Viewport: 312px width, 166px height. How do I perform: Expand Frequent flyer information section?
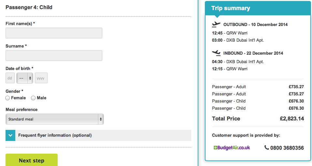pyautogui.click(x=98, y=135)
